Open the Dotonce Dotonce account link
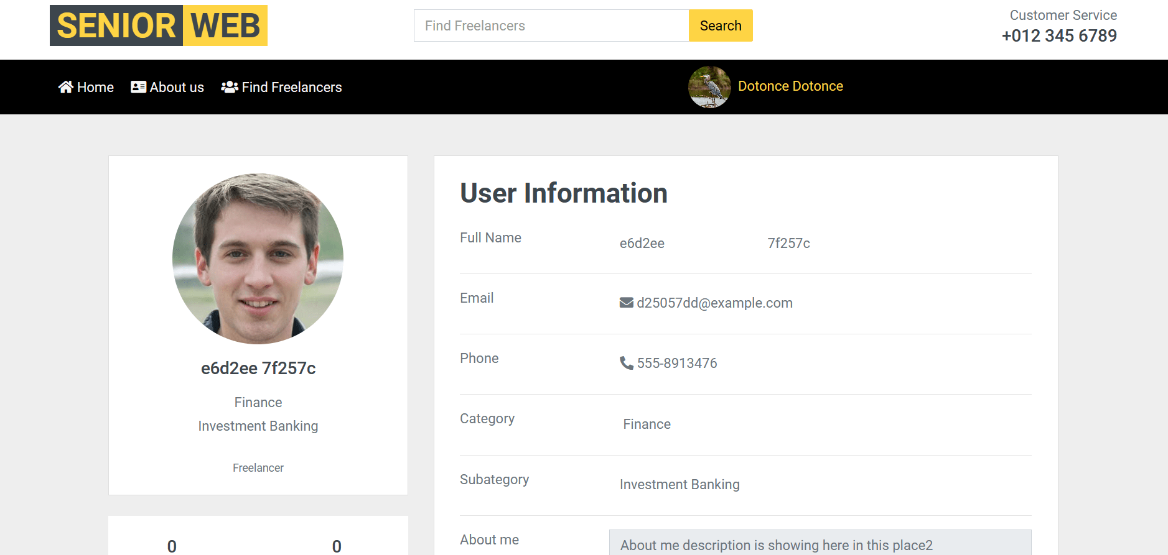Screen dimensions: 1168x555 (x=790, y=86)
